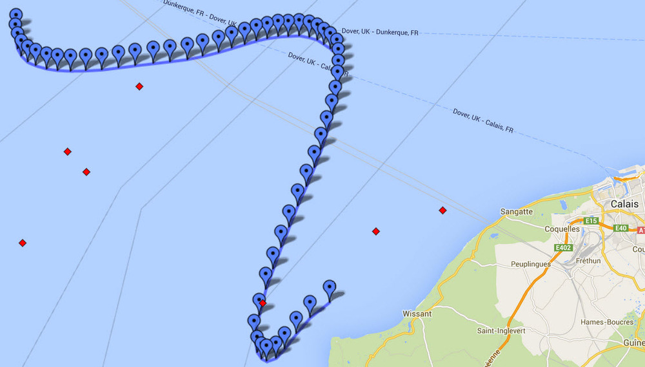Click the Coquelles label
Screen dimensions: 645x367
[562, 229]
